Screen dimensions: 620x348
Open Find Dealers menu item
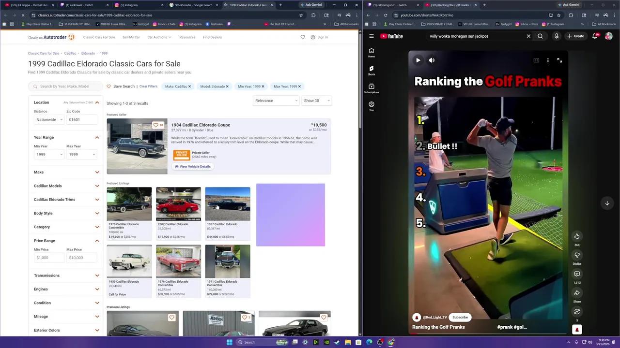pos(212,37)
